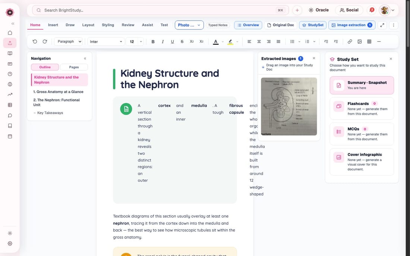
Task: Center align text
Action: (259, 42)
